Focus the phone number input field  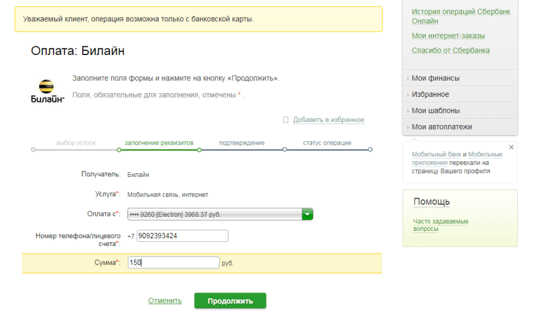(x=183, y=236)
